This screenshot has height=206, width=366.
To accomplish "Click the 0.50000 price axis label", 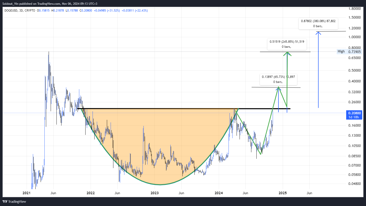I will [354, 70].
